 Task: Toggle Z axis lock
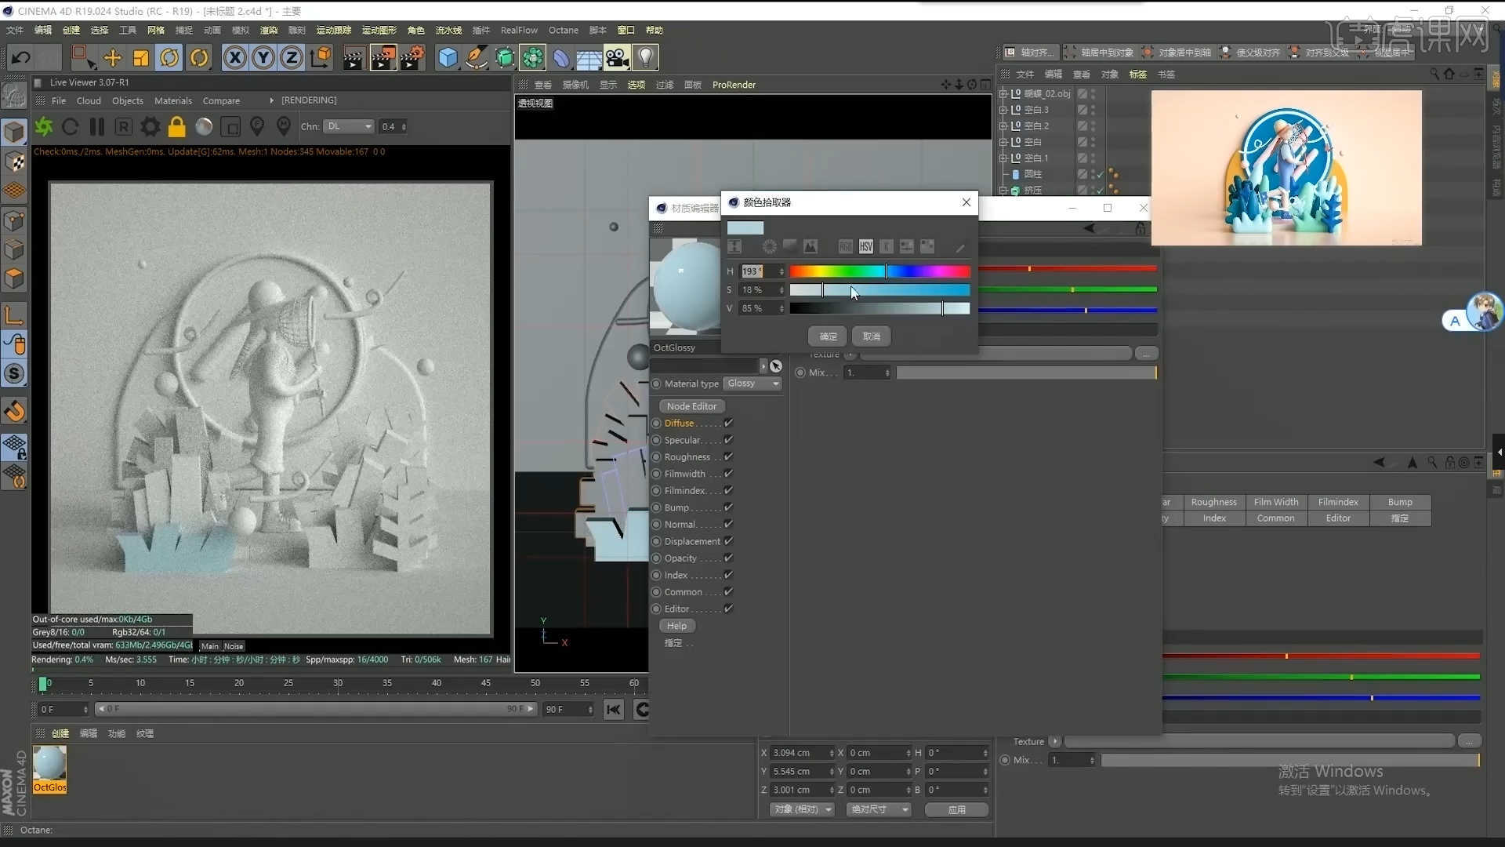pyautogui.click(x=292, y=57)
